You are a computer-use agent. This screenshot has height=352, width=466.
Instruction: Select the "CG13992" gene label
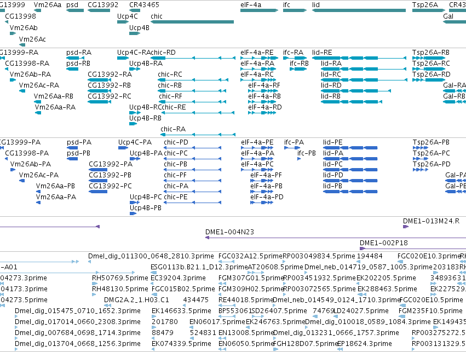(x=103, y=5)
